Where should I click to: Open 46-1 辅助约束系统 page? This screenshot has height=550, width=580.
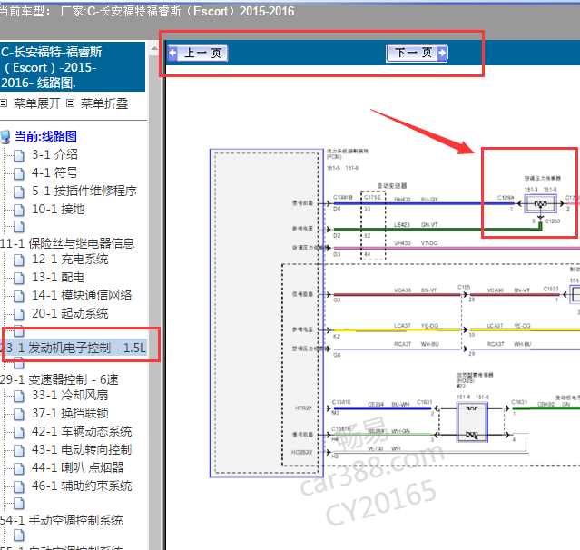tap(82, 486)
